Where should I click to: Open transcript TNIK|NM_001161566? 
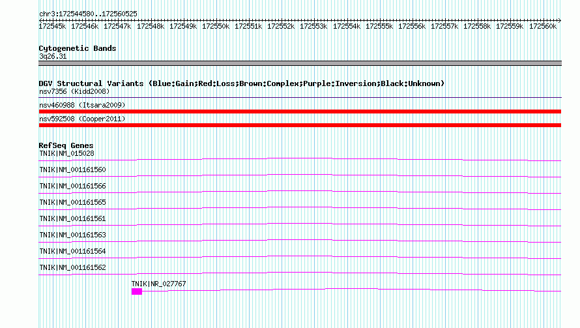[x=72, y=186]
